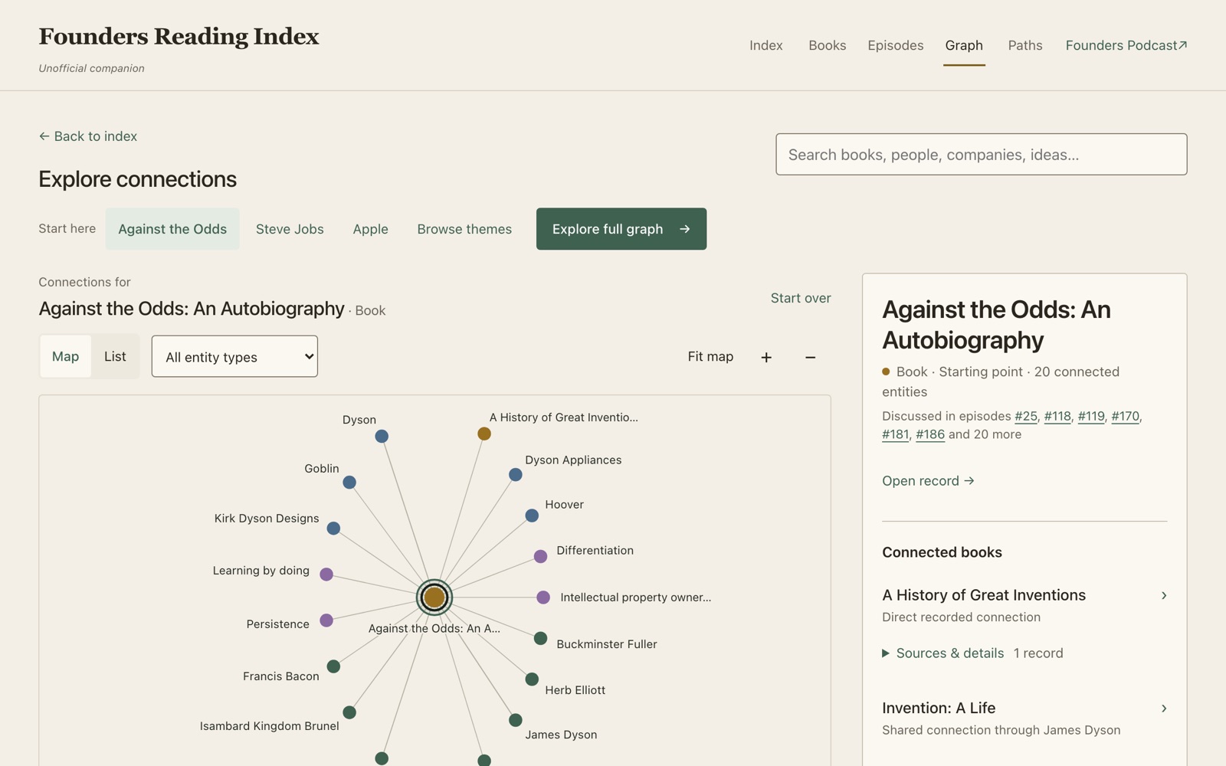Switch to List view
Viewport: 1226px width, 766px height.
115,356
